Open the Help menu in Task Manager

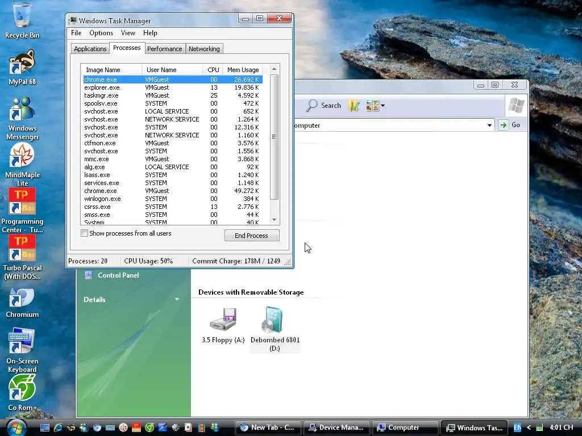coord(150,33)
